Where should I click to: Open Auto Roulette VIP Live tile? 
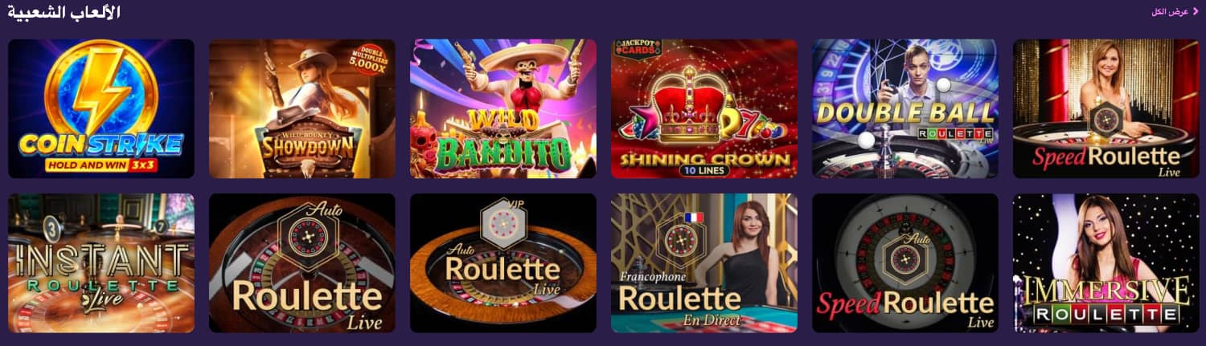[x=503, y=263]
